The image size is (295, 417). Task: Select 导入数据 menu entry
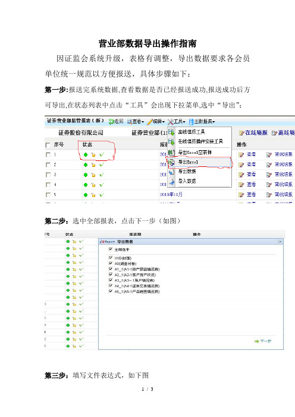[x=187, y=181]
